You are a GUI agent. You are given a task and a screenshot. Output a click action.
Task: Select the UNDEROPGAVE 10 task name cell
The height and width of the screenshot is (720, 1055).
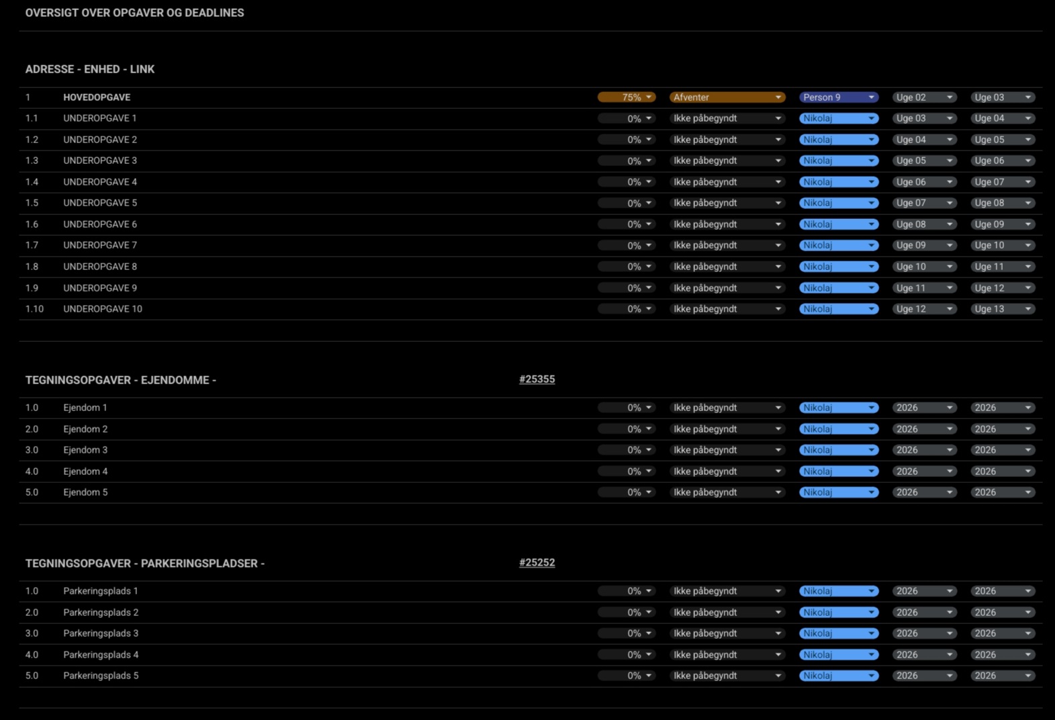103,309
